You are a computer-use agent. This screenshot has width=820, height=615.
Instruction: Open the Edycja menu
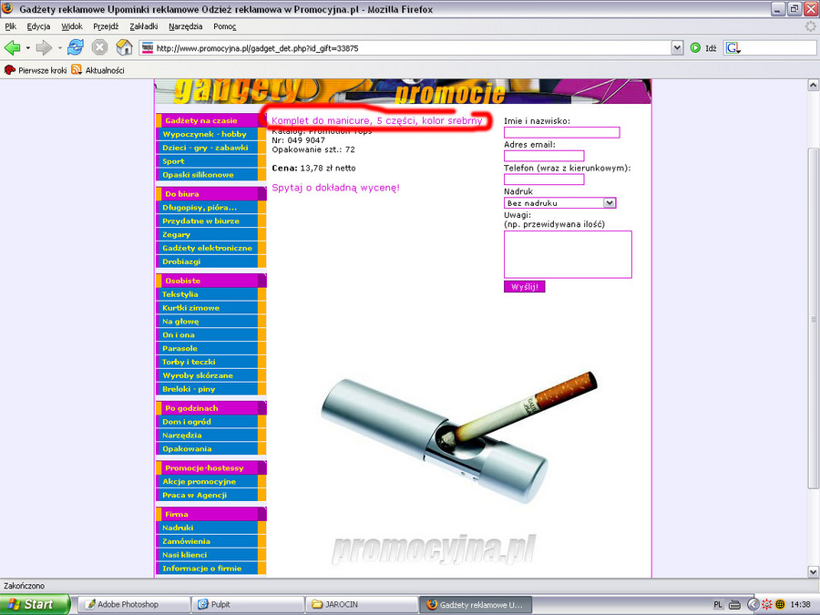(38, 26)
